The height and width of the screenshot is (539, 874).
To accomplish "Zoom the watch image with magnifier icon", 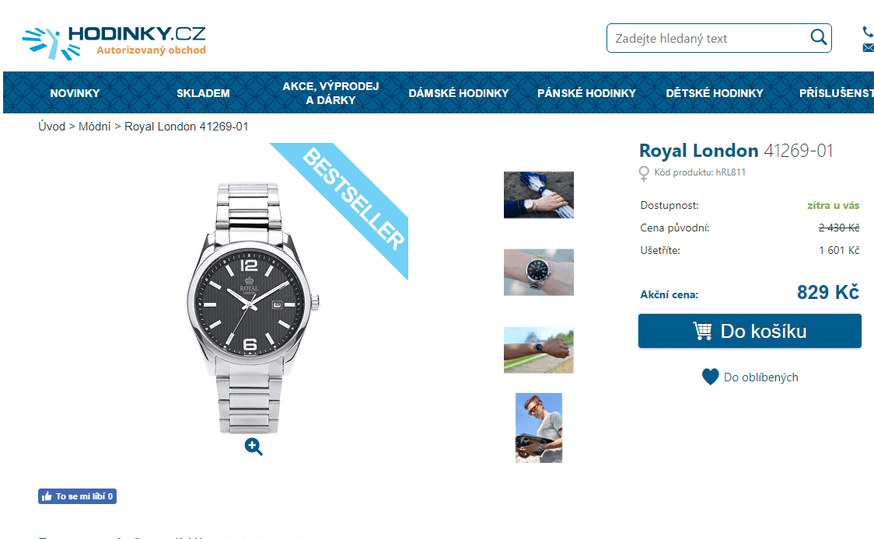I will (x=253, y=446).
